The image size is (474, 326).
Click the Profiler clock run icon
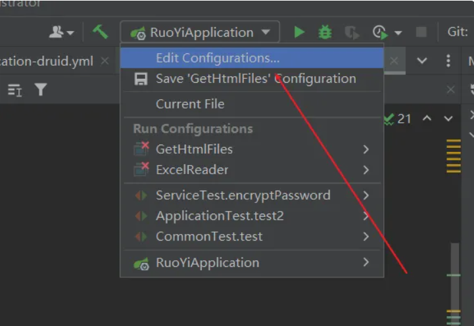[x=380, y=32]
